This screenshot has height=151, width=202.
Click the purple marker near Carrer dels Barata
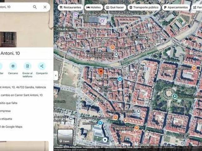[x=102, y=20]
